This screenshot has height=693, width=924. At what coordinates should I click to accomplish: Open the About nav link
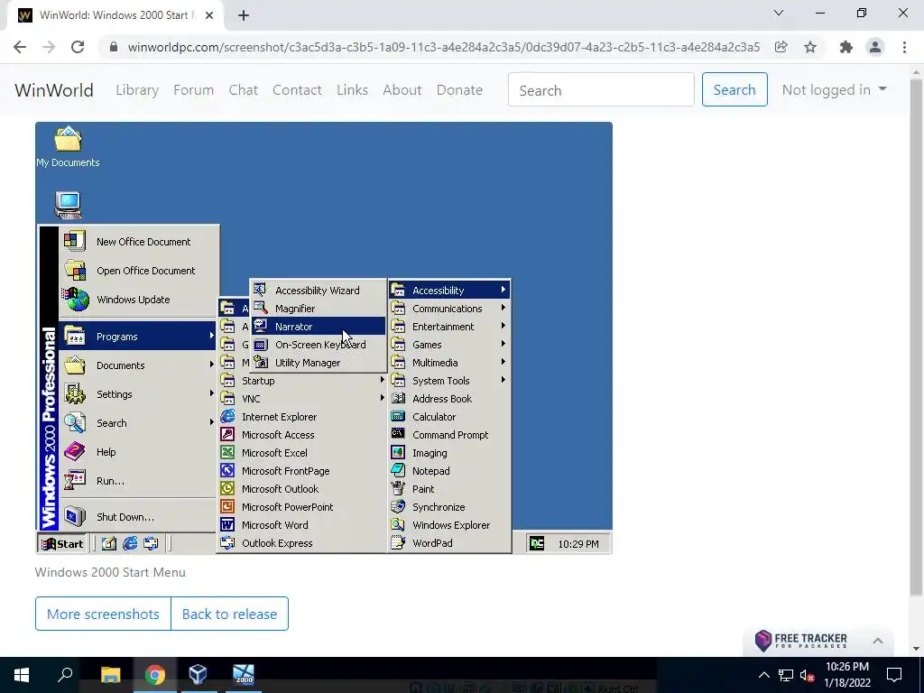402,89
